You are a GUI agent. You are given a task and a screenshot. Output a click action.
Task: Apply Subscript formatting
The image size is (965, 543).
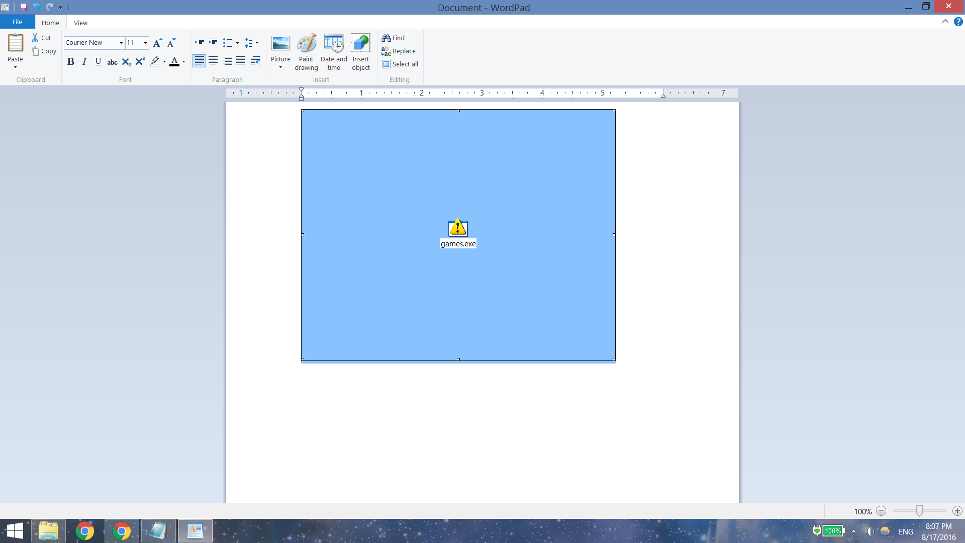click(x=126, y=61)
